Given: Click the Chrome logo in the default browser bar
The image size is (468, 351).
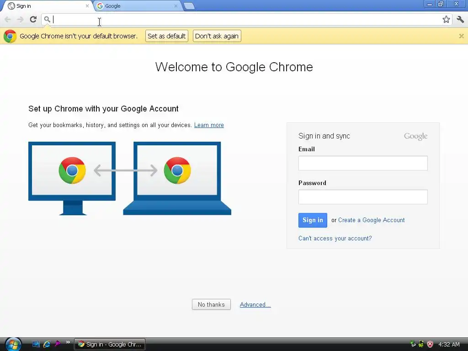Looking at the screenshot, I should [x=10, y=36].
